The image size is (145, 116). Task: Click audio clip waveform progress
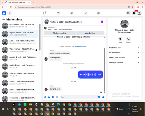click(90, 75)
